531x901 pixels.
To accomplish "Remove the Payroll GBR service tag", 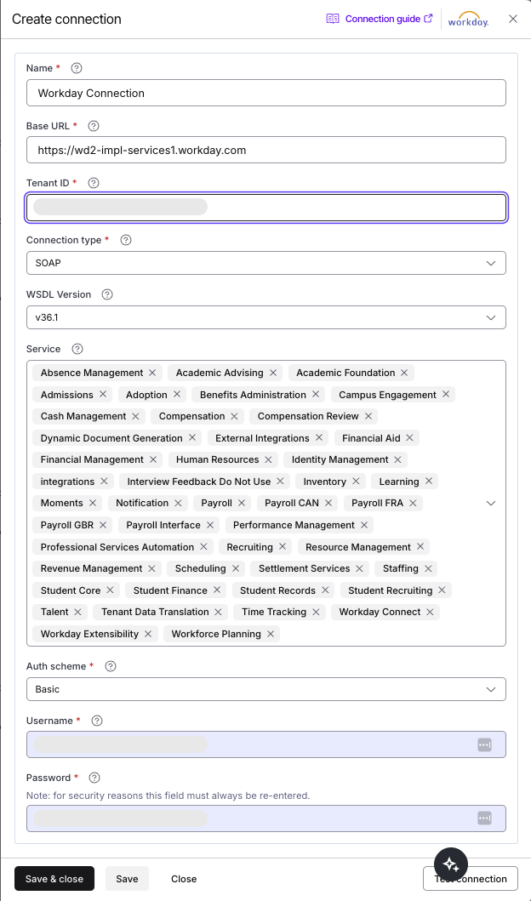I will 103,525.
